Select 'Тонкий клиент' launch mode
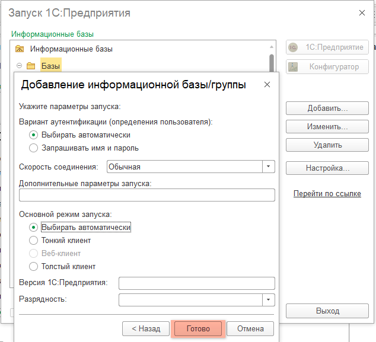Screen dimensions: 376x342 33,240
